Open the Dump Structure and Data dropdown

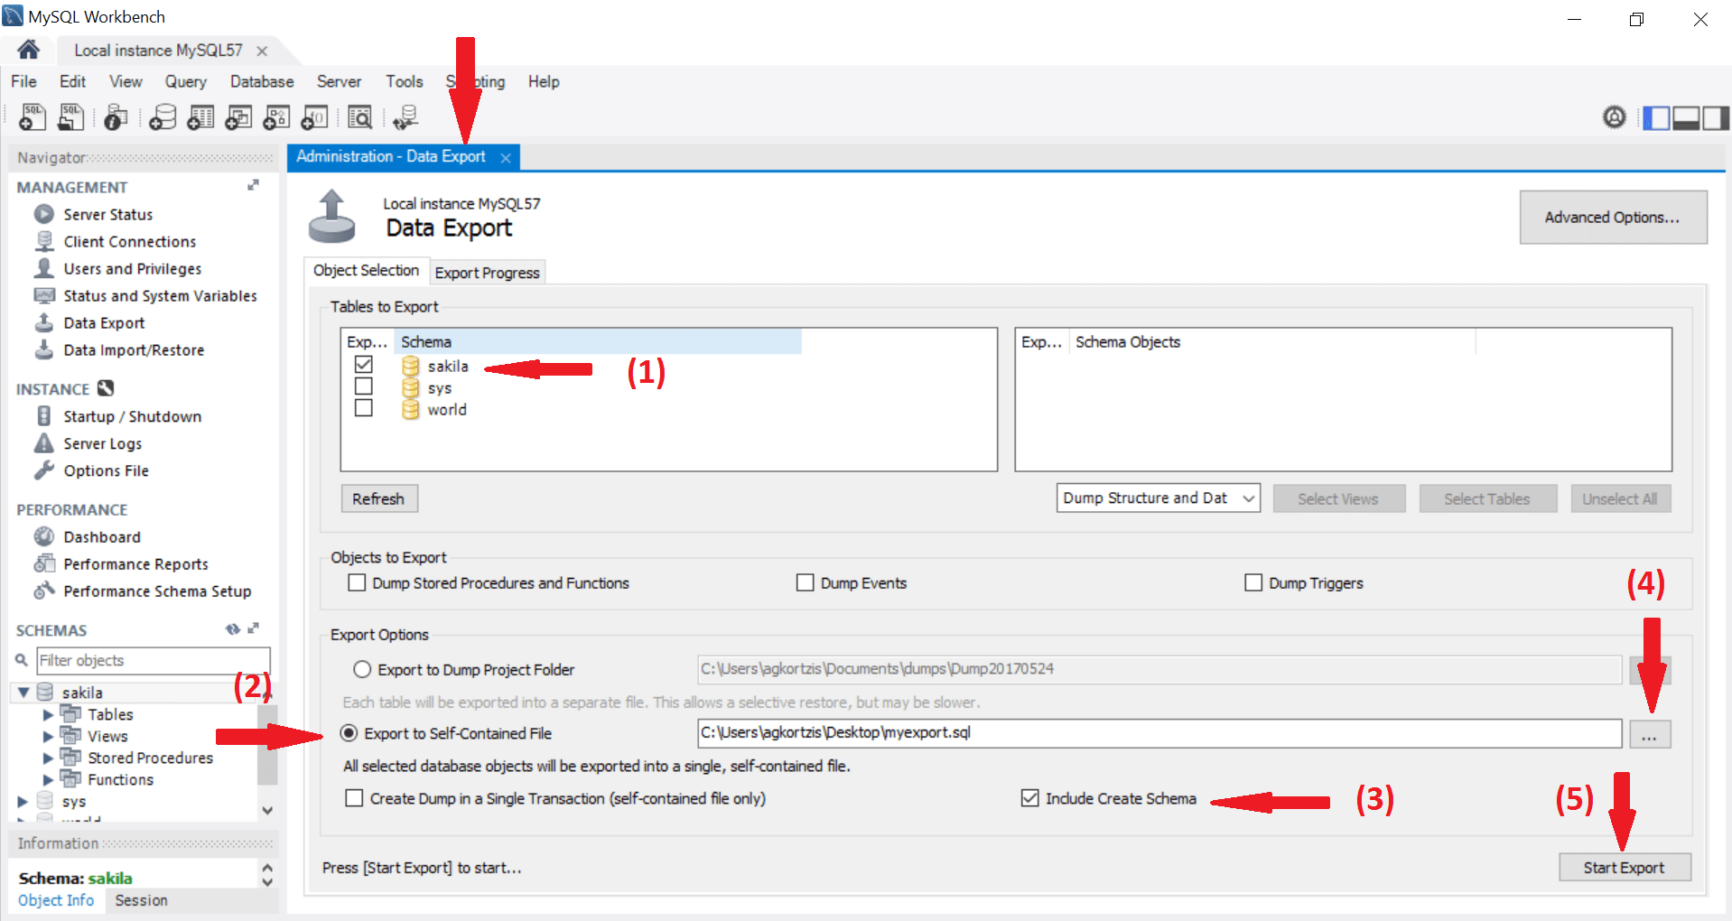point(1159,498)
